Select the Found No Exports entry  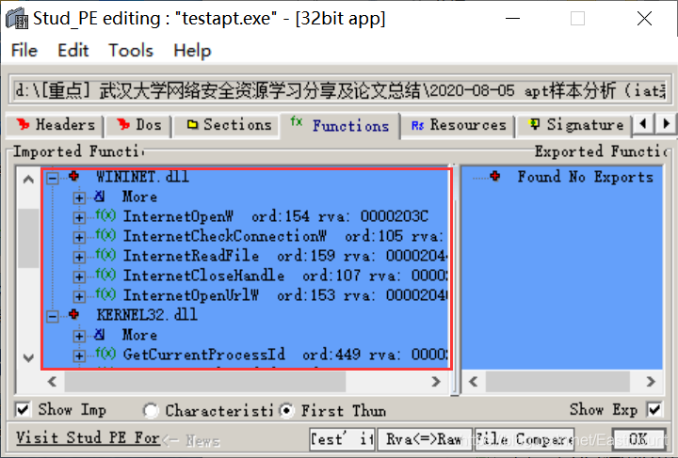(586, 177)
